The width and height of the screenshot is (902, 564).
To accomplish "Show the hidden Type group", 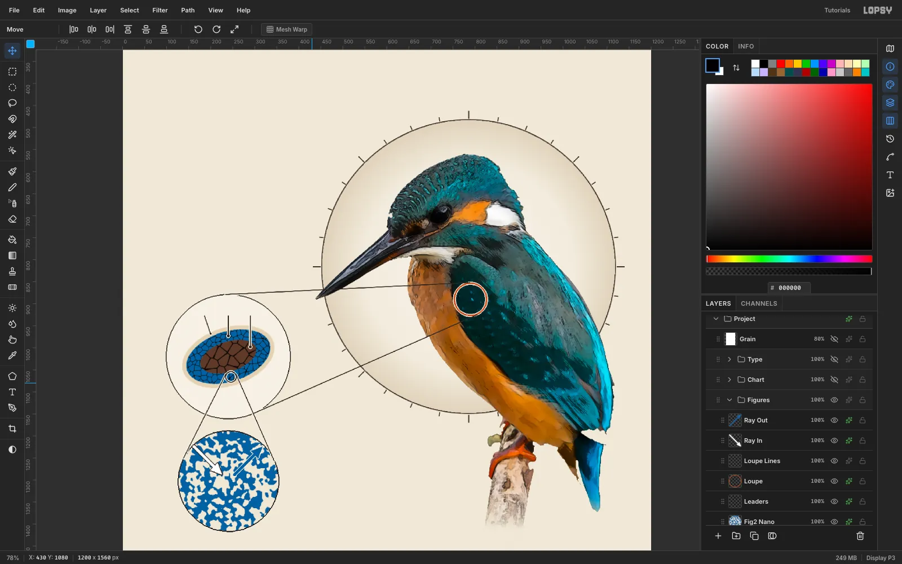I will (x=834, y=359).
